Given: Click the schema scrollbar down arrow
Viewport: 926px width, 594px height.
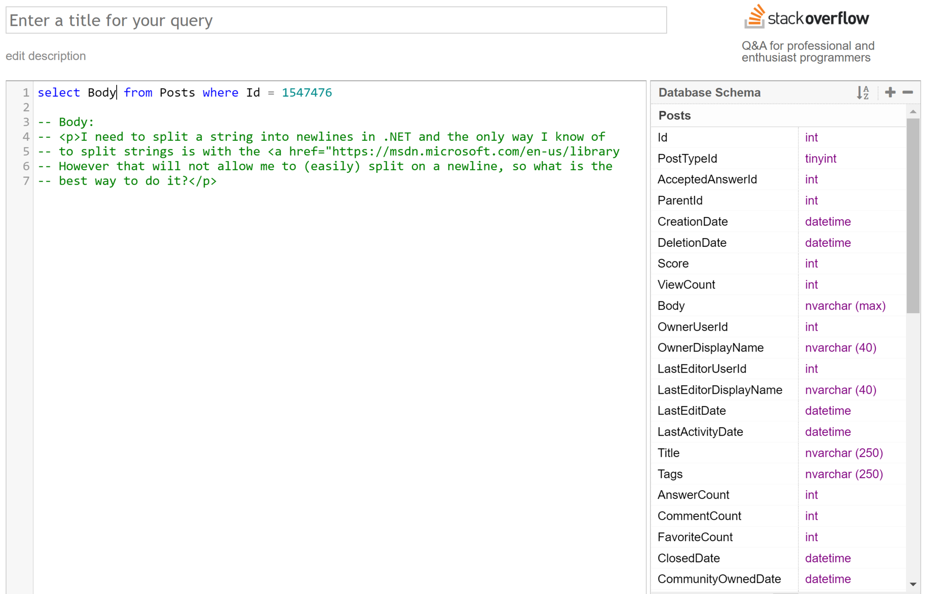Looking at the screenshot, I should [913, 584].
